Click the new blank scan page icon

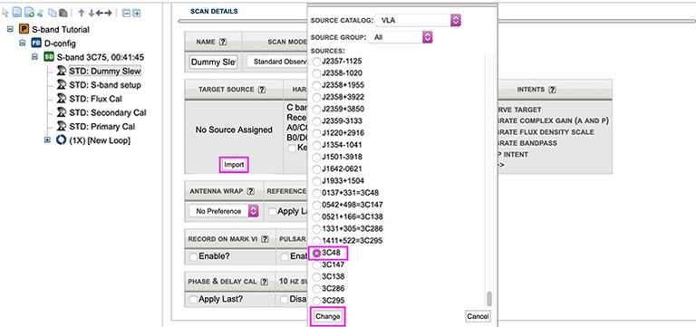(x=17, y=13)
